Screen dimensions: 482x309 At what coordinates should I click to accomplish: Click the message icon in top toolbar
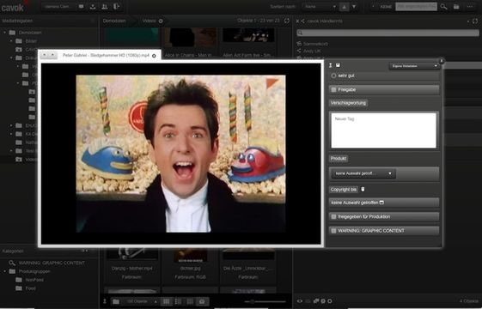pyautogui.click(x=81, y=7)
